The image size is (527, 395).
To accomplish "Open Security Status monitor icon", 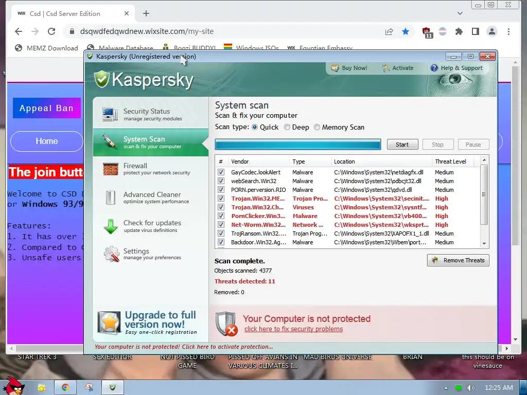I will [110, 115].
